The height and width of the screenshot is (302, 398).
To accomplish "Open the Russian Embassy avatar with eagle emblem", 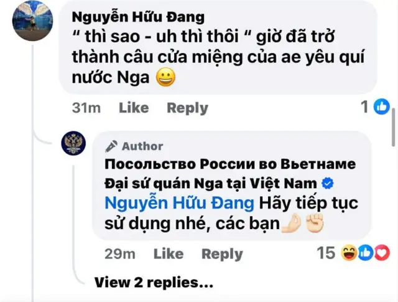I will pyautogui.click(x=73, y=143).
